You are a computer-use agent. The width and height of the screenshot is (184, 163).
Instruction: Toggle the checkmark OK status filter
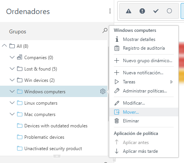(156, 11)
